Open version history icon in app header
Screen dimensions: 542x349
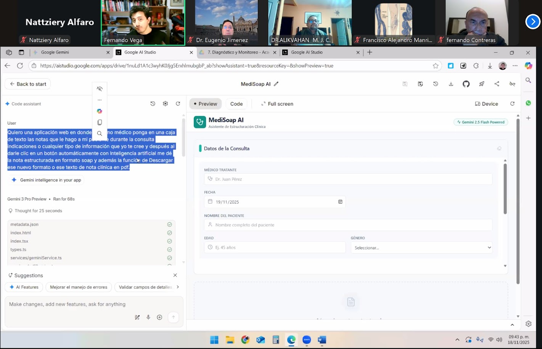coord(436,84)
